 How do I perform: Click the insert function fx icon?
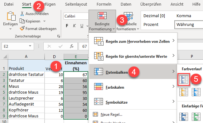click(x=72, y=46)
